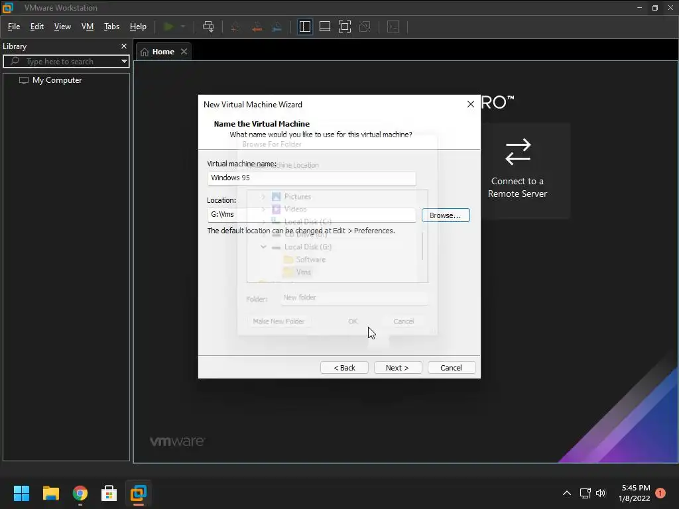Click the Back button in wizard
679x509 pixels.
click(x=344, y=368)
